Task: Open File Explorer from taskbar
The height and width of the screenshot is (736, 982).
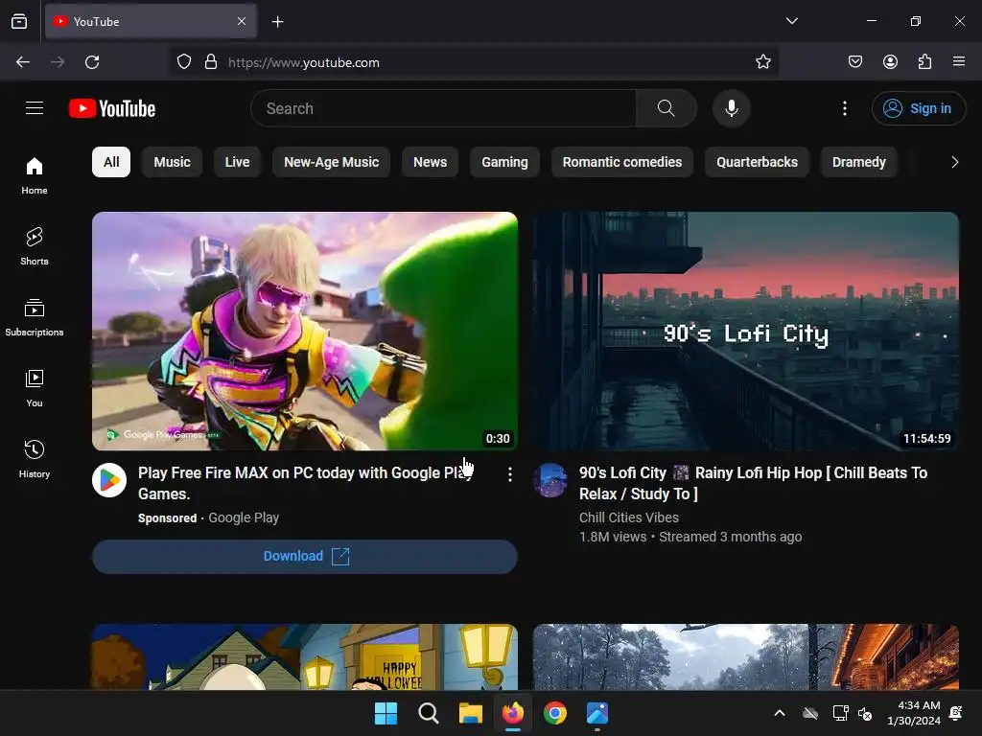Action: click(470, 713)
